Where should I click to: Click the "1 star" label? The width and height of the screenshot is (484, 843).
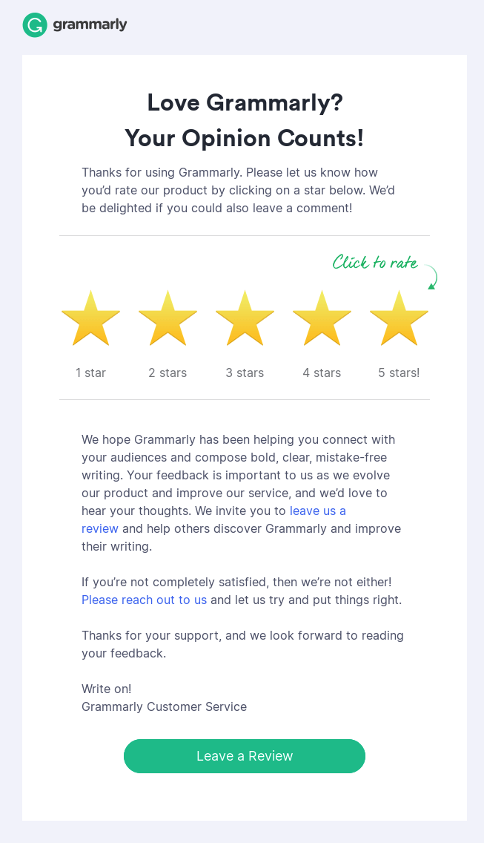coord(90,373)
